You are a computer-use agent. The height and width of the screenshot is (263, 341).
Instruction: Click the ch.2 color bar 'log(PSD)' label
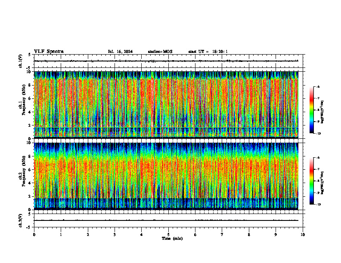pos(322,183)
